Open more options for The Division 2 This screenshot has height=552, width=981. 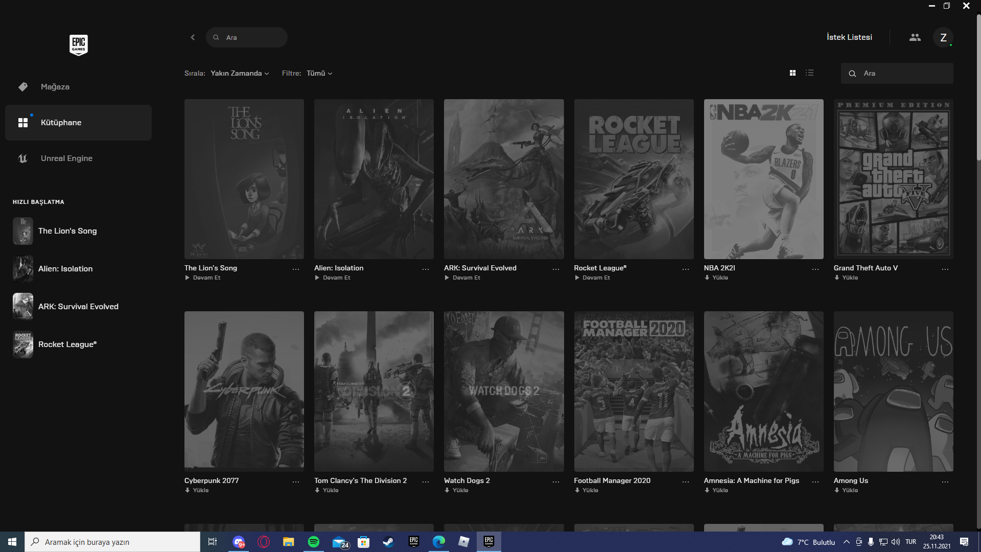coord(426,481)
